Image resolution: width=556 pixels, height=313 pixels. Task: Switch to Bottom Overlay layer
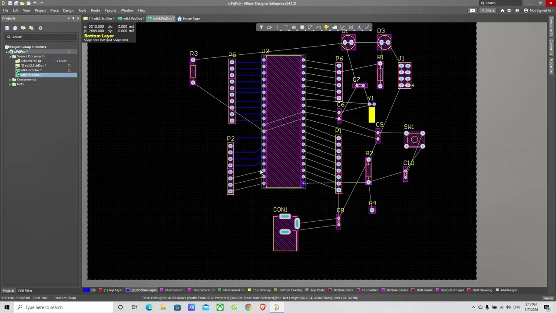click(288, 290)
